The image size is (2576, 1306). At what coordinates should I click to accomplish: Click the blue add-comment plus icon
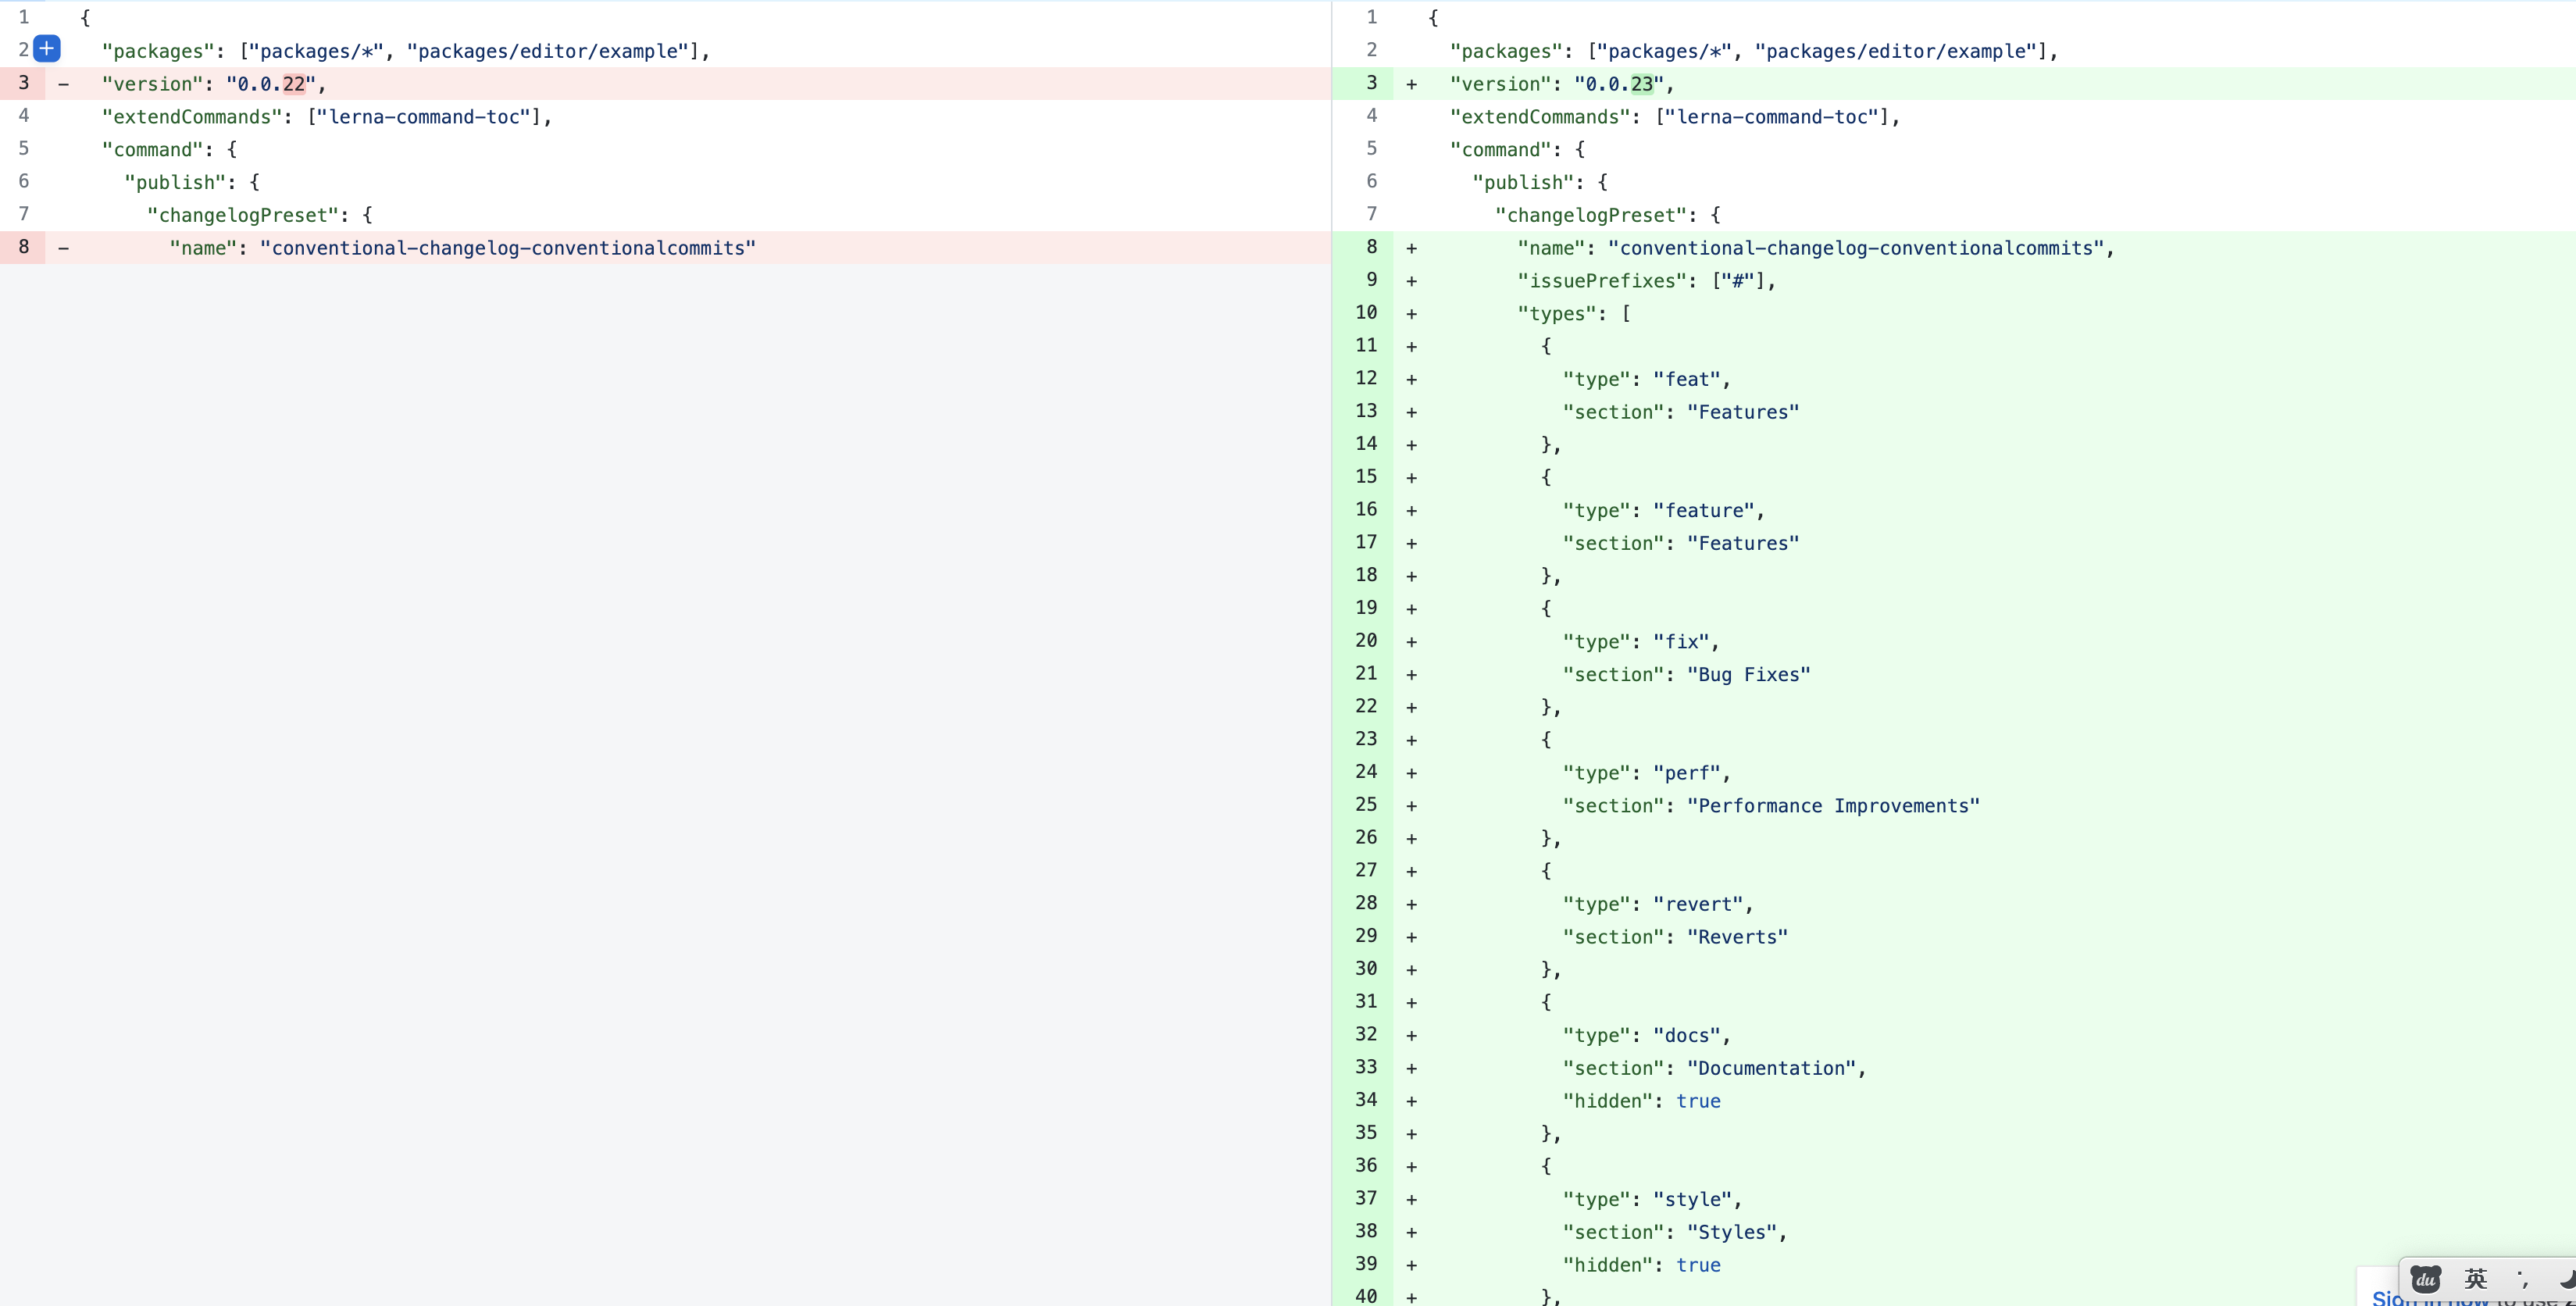(47, 48)
